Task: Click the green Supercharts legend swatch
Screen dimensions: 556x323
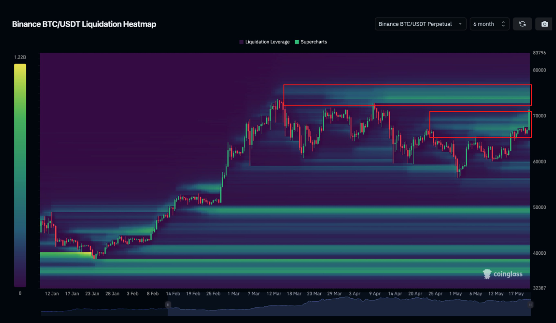Action: [x=297, y=42]
